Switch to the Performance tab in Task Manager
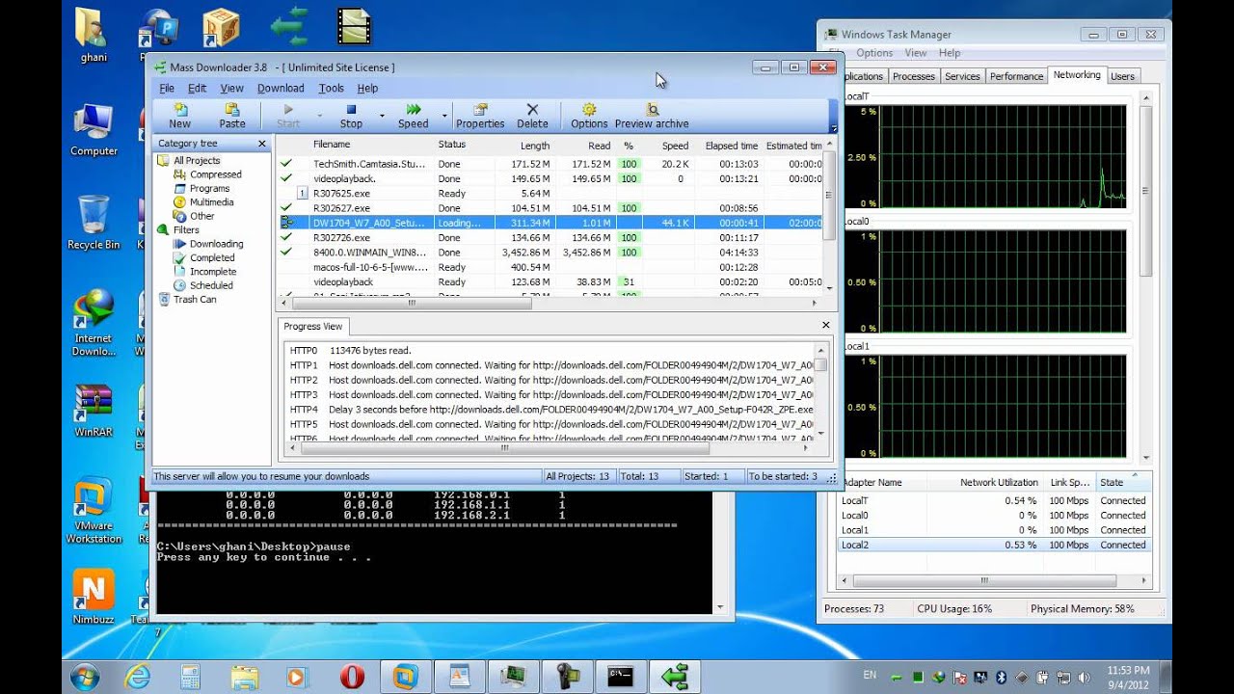This screenshot has width=1234, height=694. click(1016, 76)
